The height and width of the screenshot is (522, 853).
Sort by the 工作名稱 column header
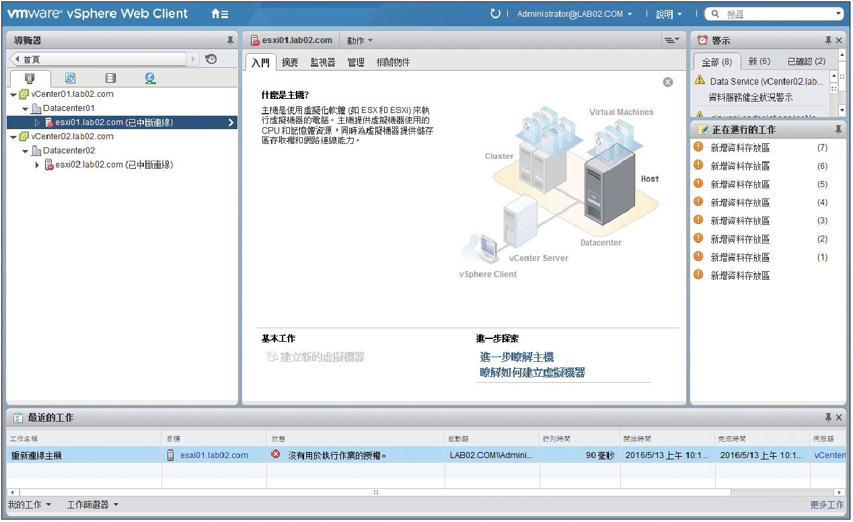[84, 439]
